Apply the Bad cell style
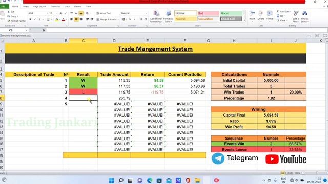This screenshot has height=184, width=328. (208, 13)
